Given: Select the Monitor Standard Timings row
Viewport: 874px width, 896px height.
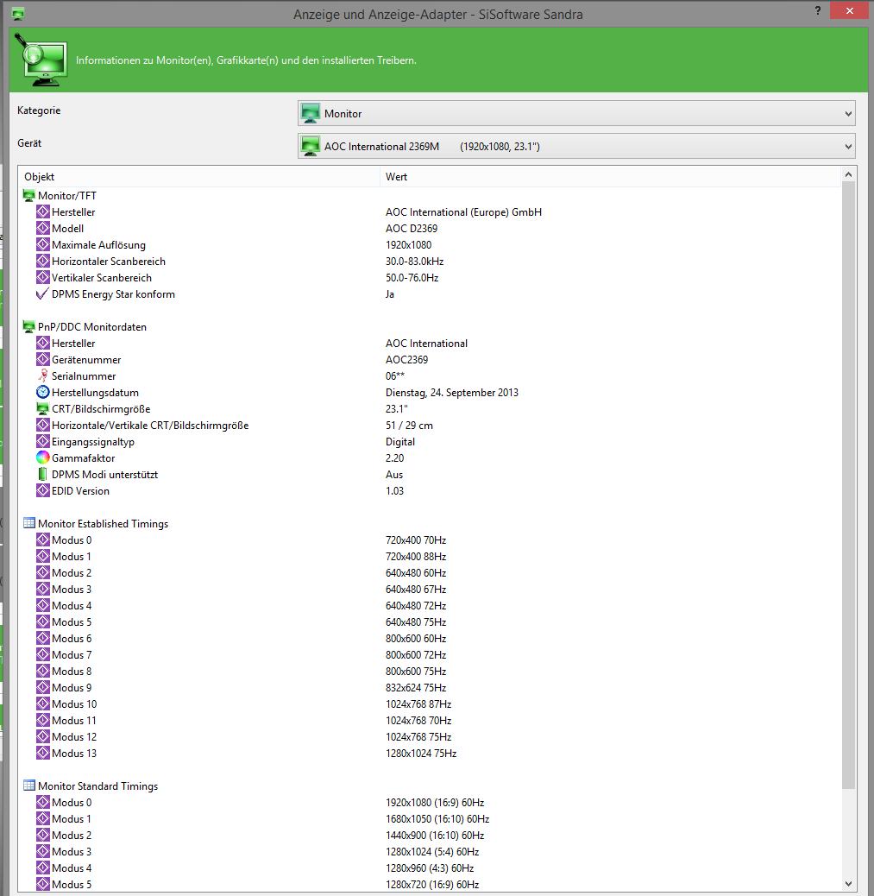Looking at the screenshot, I should click(430, 786).
